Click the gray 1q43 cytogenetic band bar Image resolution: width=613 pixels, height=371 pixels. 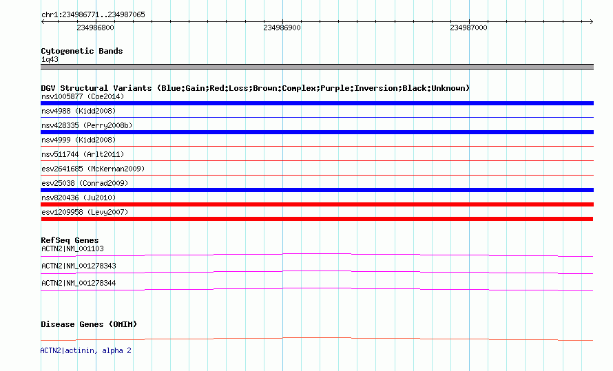pyautogui.click(x=317, y=67)
